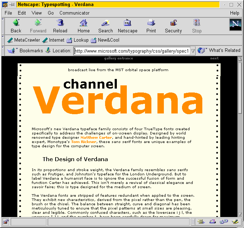Click the Netscape N logo
244x228 pixels.
(235, 25)
